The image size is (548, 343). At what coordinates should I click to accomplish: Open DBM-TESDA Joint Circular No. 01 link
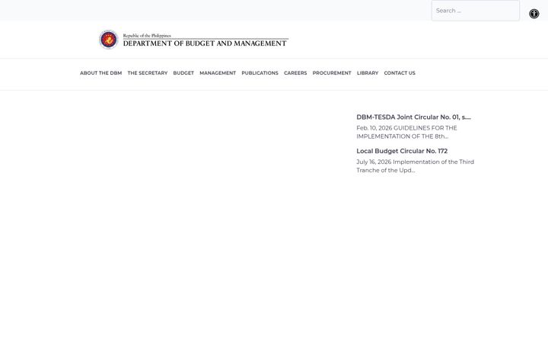click(413, 117)
